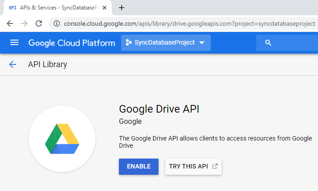Click the API Library page title
The image size is (318, 191).
pyautogui.click(x=47, y=64)
